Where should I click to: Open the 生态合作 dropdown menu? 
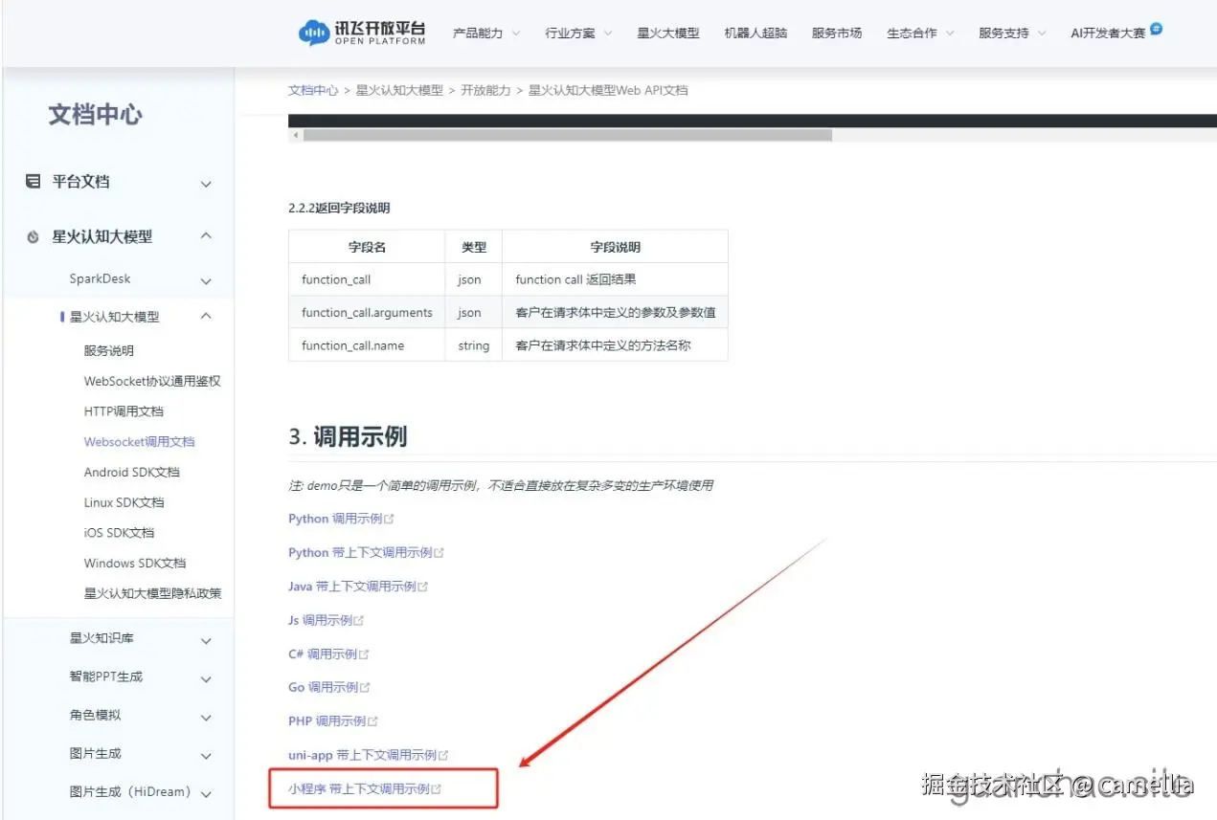(x=920, y=33)
